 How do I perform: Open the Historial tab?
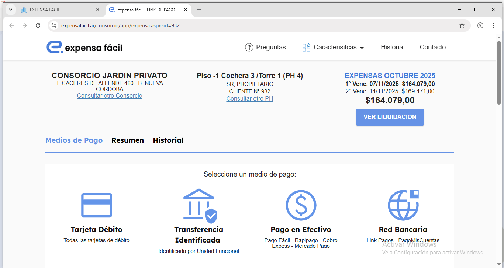coord(168,140)
